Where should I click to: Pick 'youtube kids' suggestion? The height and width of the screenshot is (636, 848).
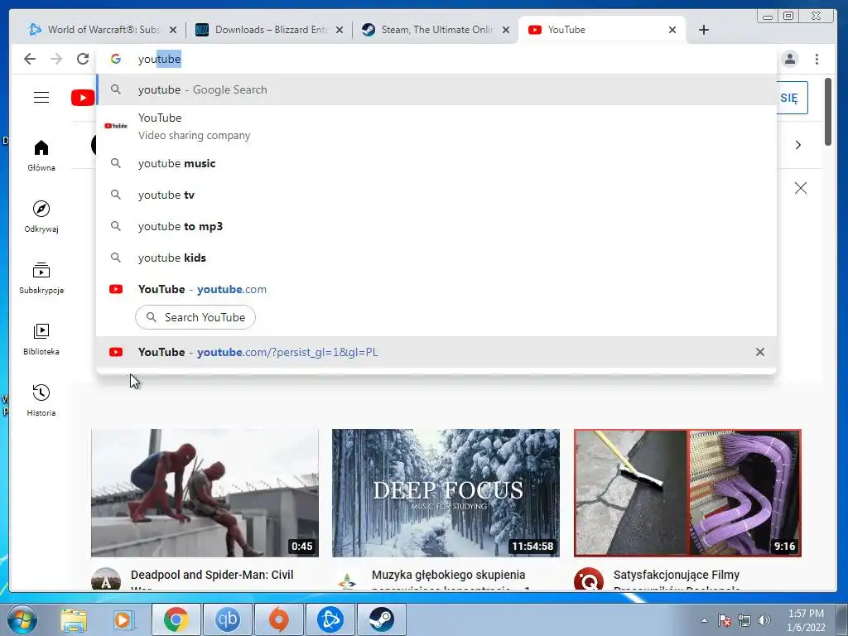coord(436,258)
